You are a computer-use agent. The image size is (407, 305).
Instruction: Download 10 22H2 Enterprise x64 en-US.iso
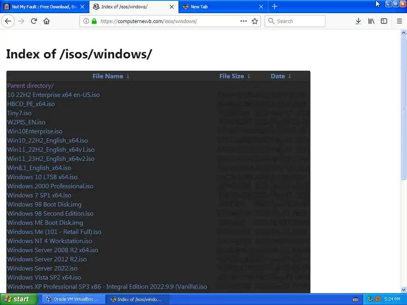tap(54, 95)
